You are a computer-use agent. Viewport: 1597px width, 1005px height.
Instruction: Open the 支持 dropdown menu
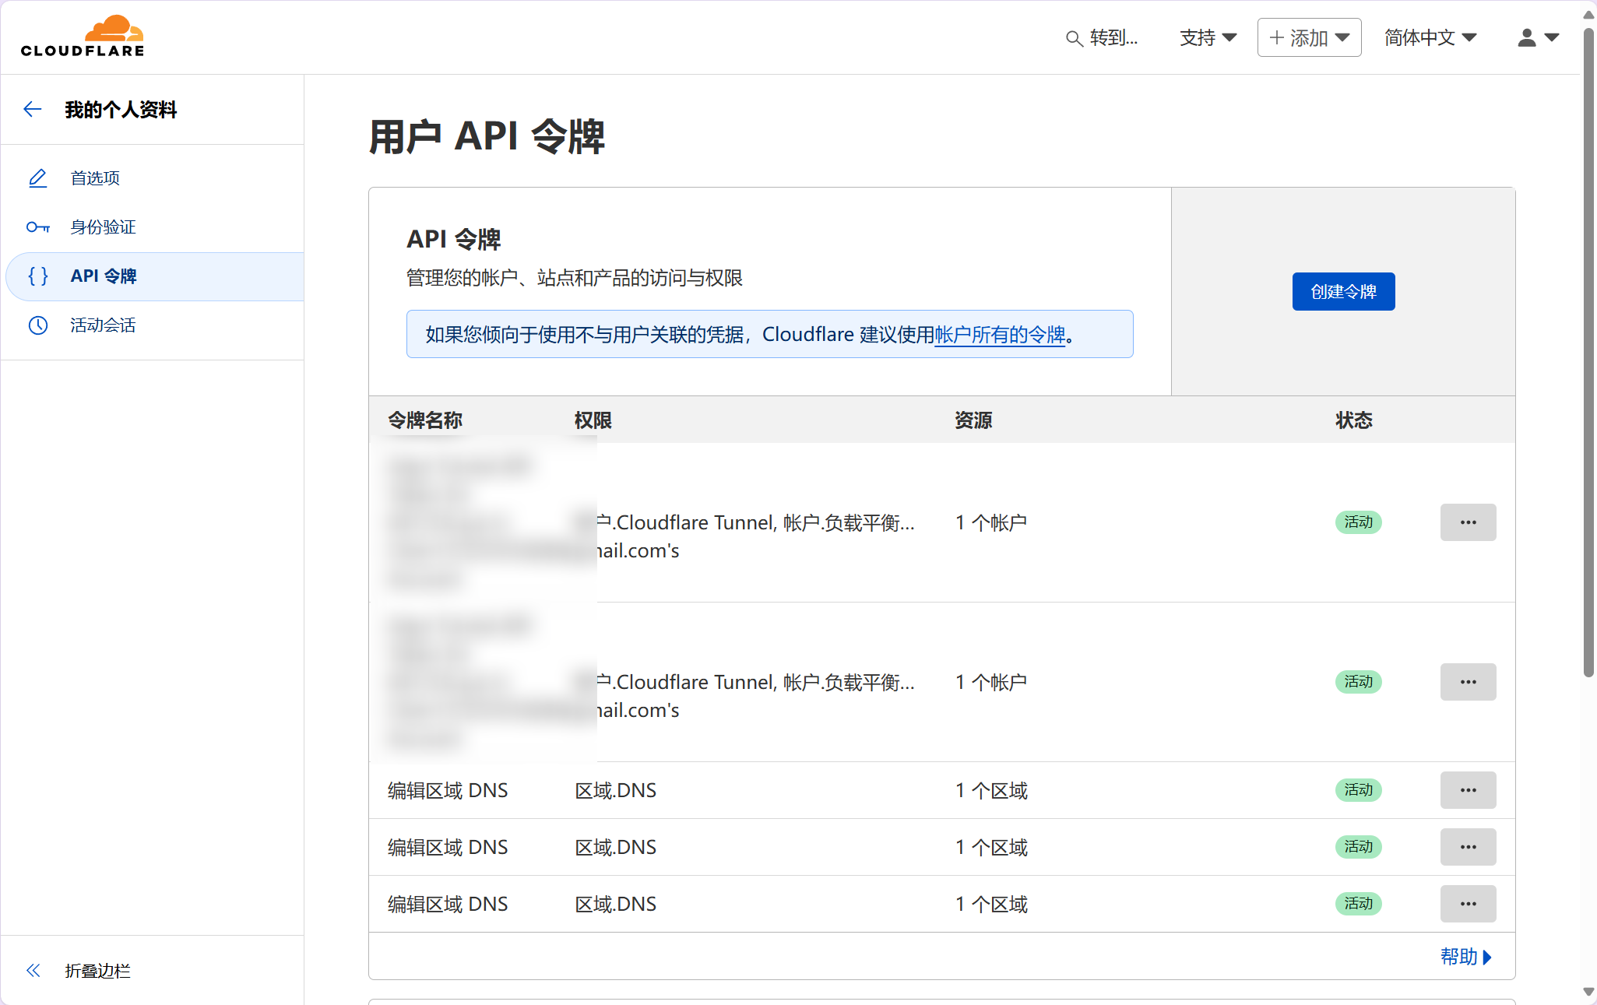1208,37
